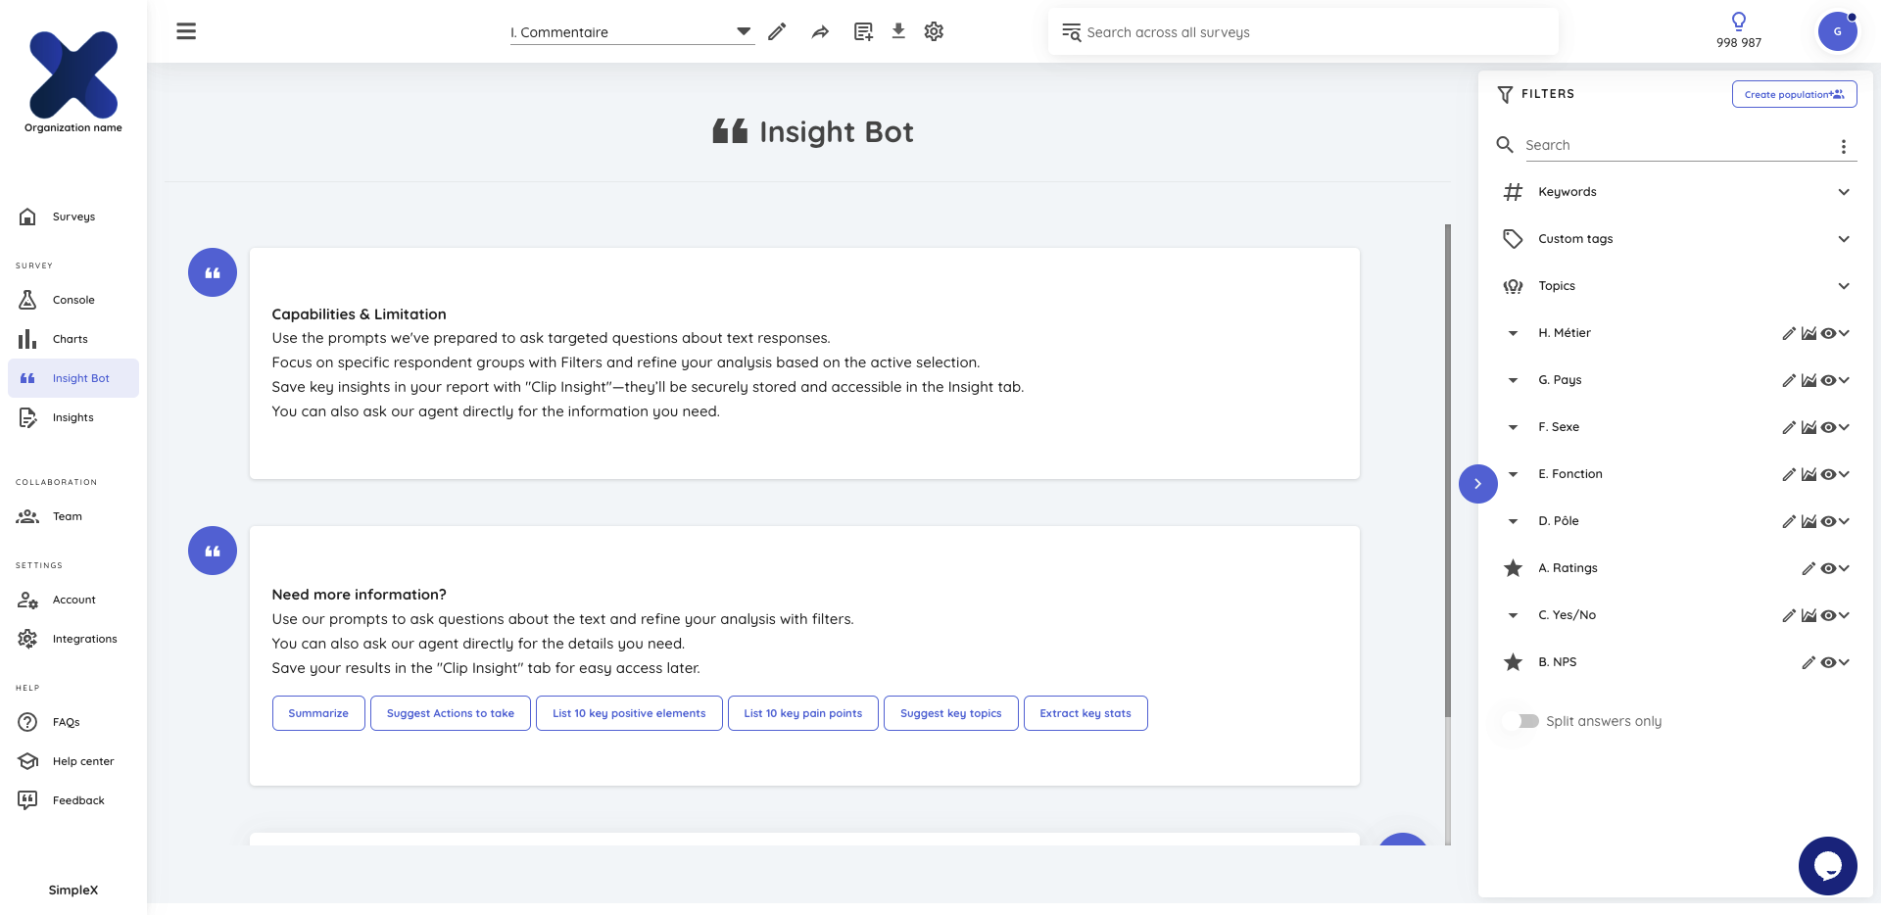This screenshot has width=1881, height=915.
Task: Open the settings gear in the toolbar
Action: coord(933,31)
